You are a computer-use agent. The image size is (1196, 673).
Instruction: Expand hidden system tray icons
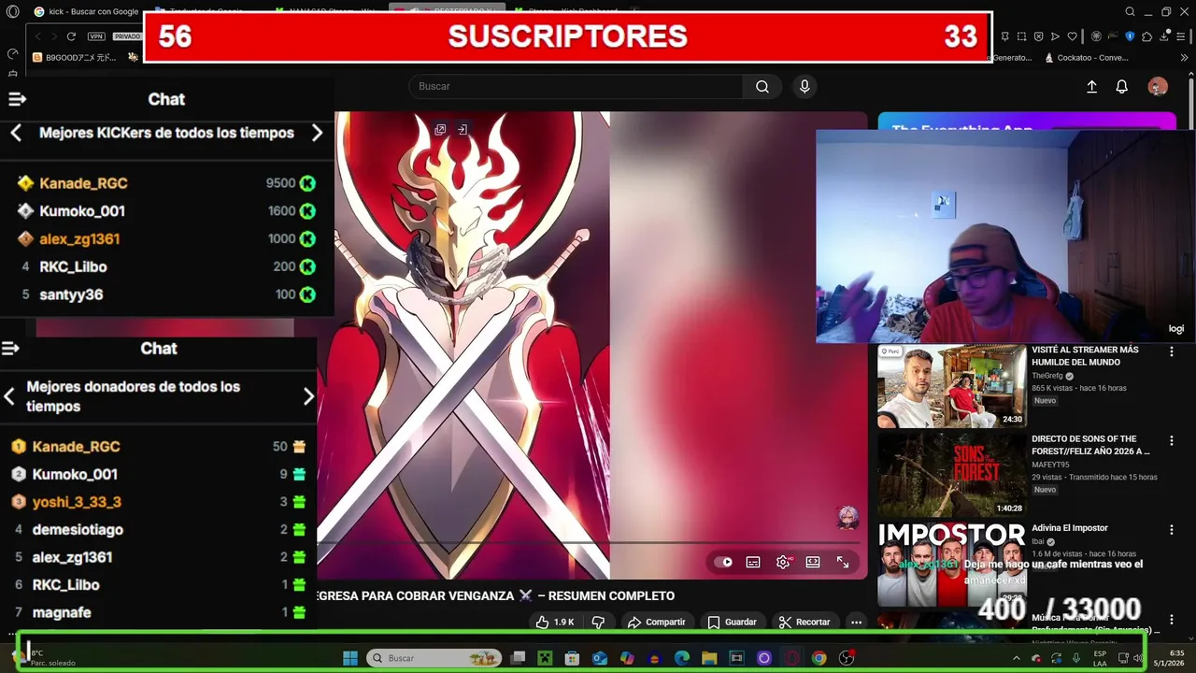(1017, 658)
